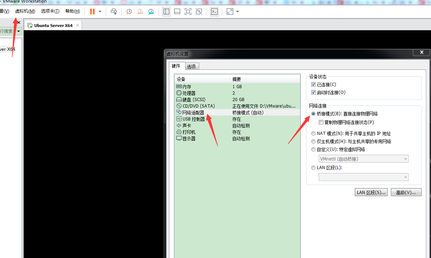Viewport: 431px width, 258px height.
Task: Switch to Unity mode icon
Action: click(199, 12)
